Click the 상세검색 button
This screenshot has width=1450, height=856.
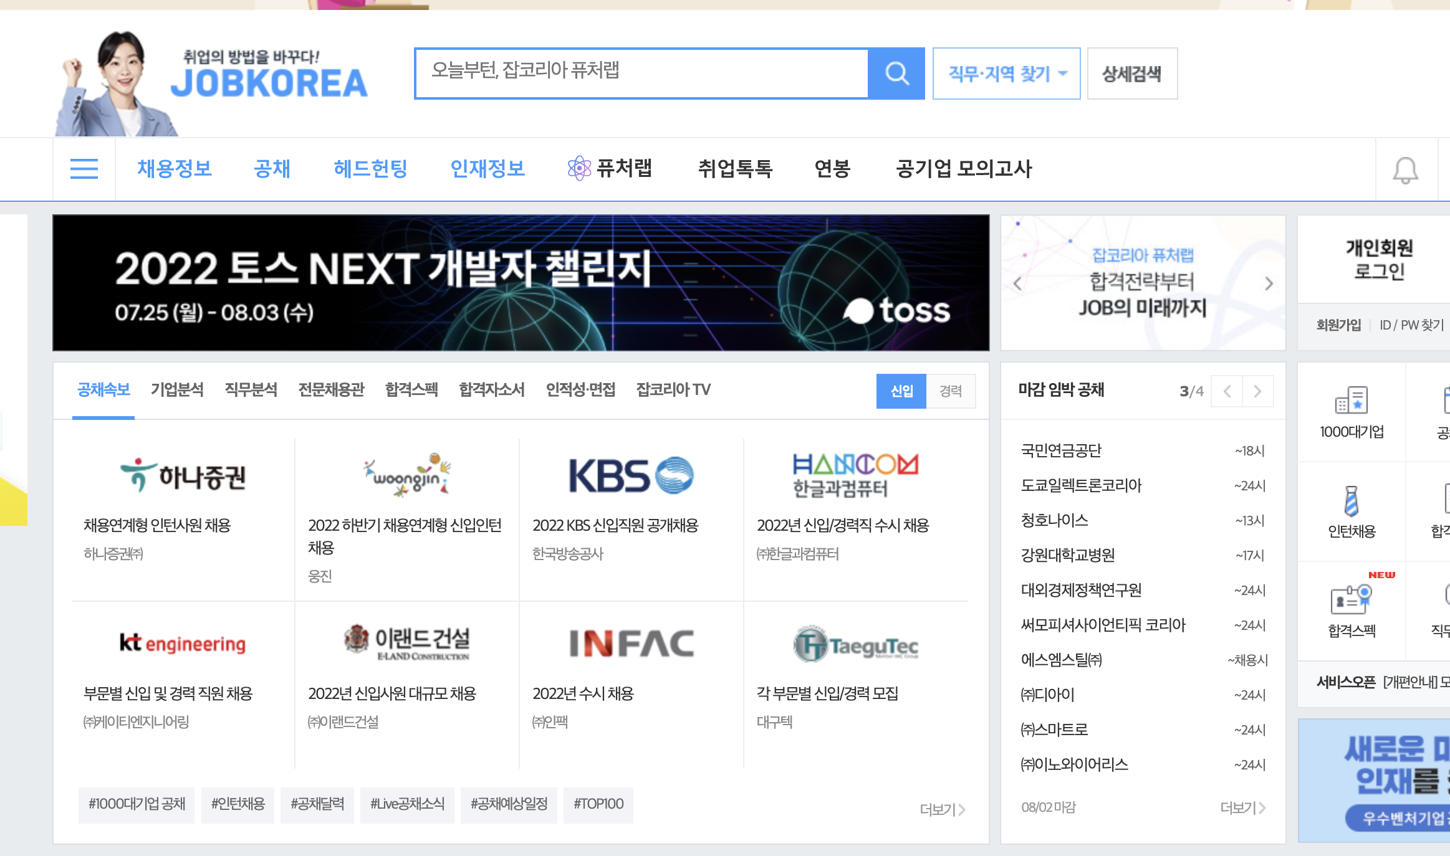[1131, 74]
